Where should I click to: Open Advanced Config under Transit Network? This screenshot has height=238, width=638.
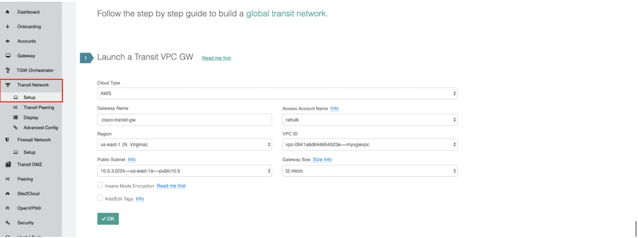click(x=40, y=128)
